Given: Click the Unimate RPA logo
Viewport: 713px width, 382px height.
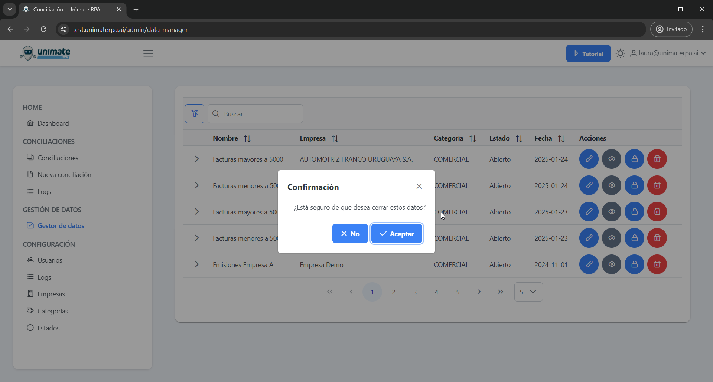Looking at the screenshot, I should [x=45, y=53].
